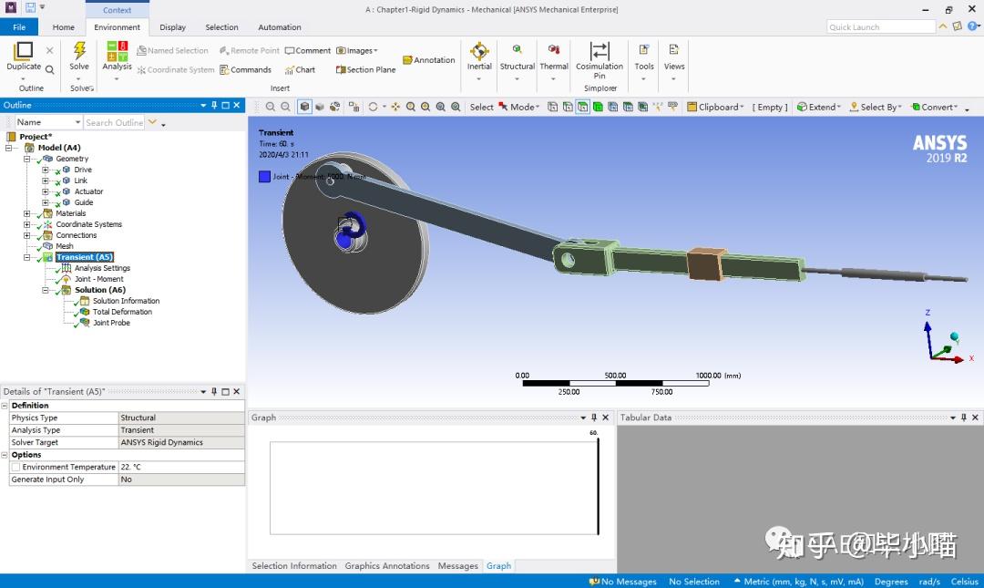Click the Duplicate icon
Image resolution: width=984 pixels, height=588 pixels.
25,53
